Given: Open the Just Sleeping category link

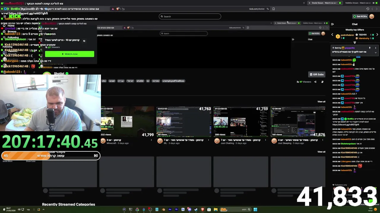Looking at the screenshot, I should pos(285,143).
